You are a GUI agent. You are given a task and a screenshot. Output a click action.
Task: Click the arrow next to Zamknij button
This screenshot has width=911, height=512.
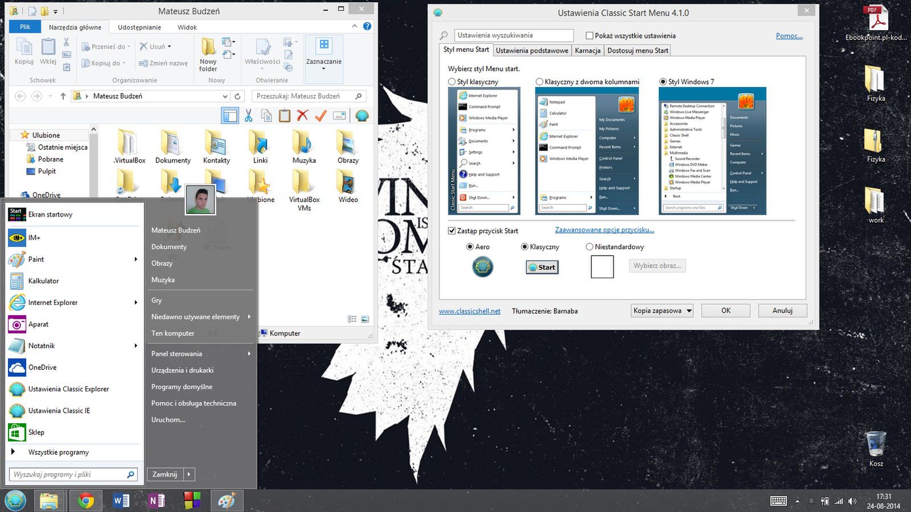coord(189,474)
